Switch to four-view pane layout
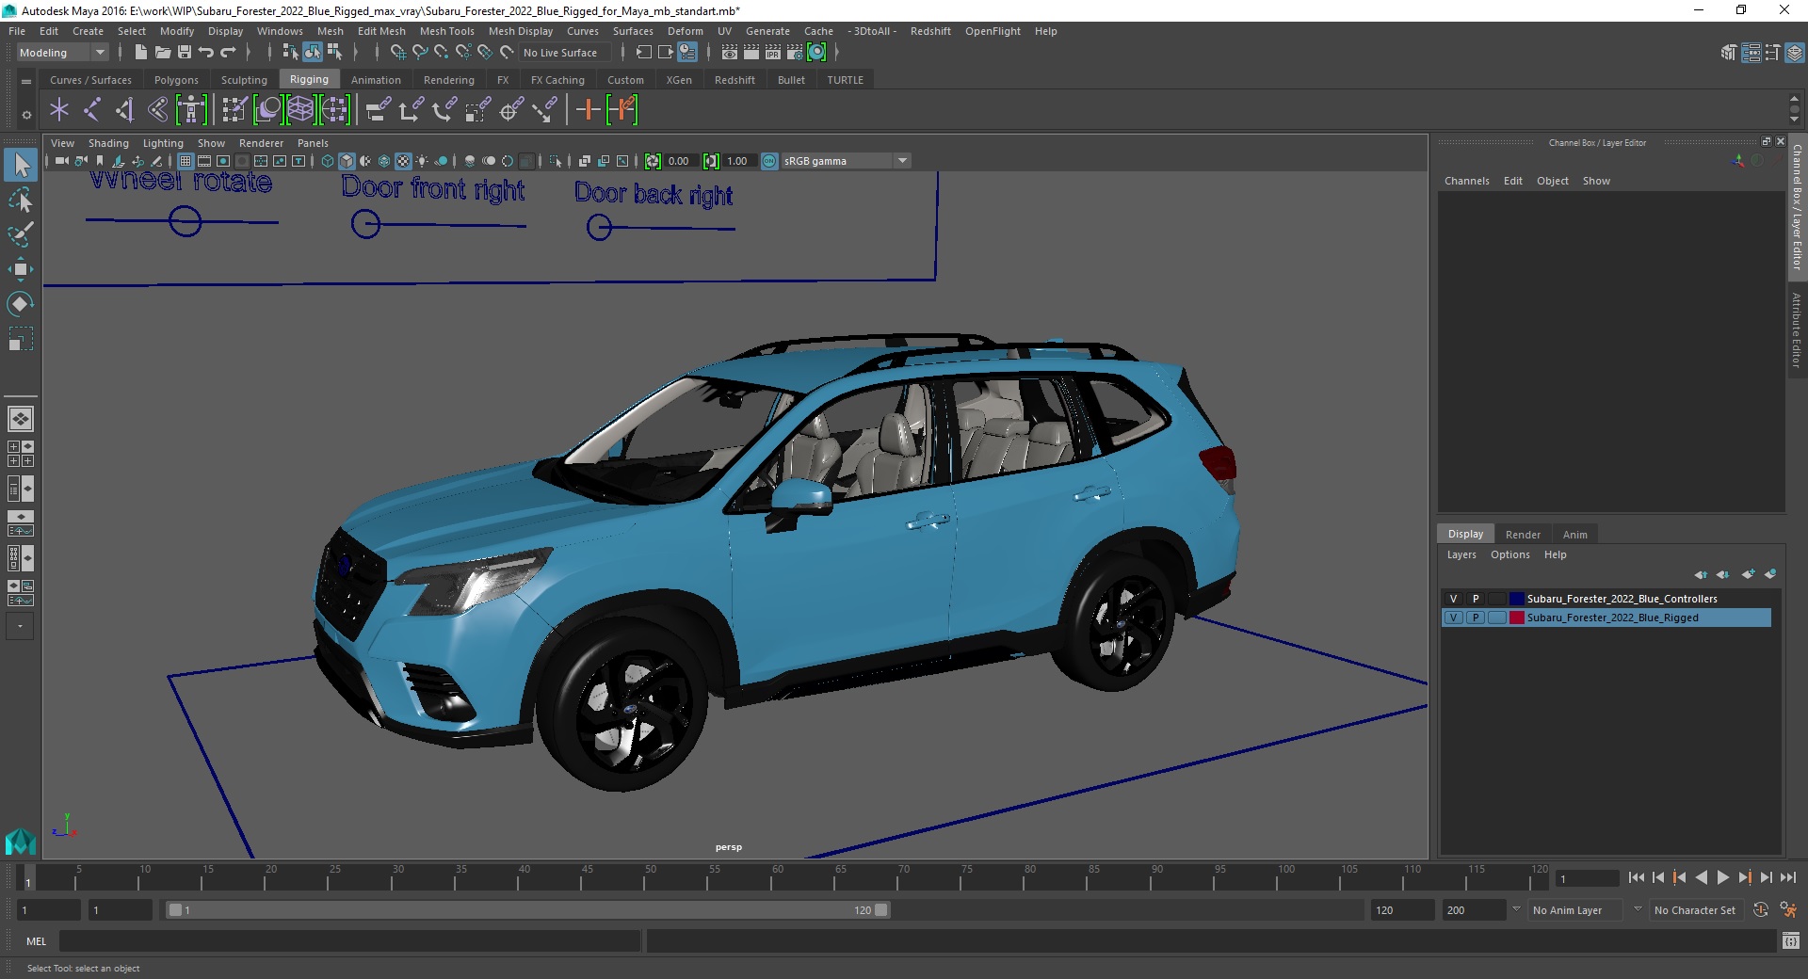 [21, 454]
